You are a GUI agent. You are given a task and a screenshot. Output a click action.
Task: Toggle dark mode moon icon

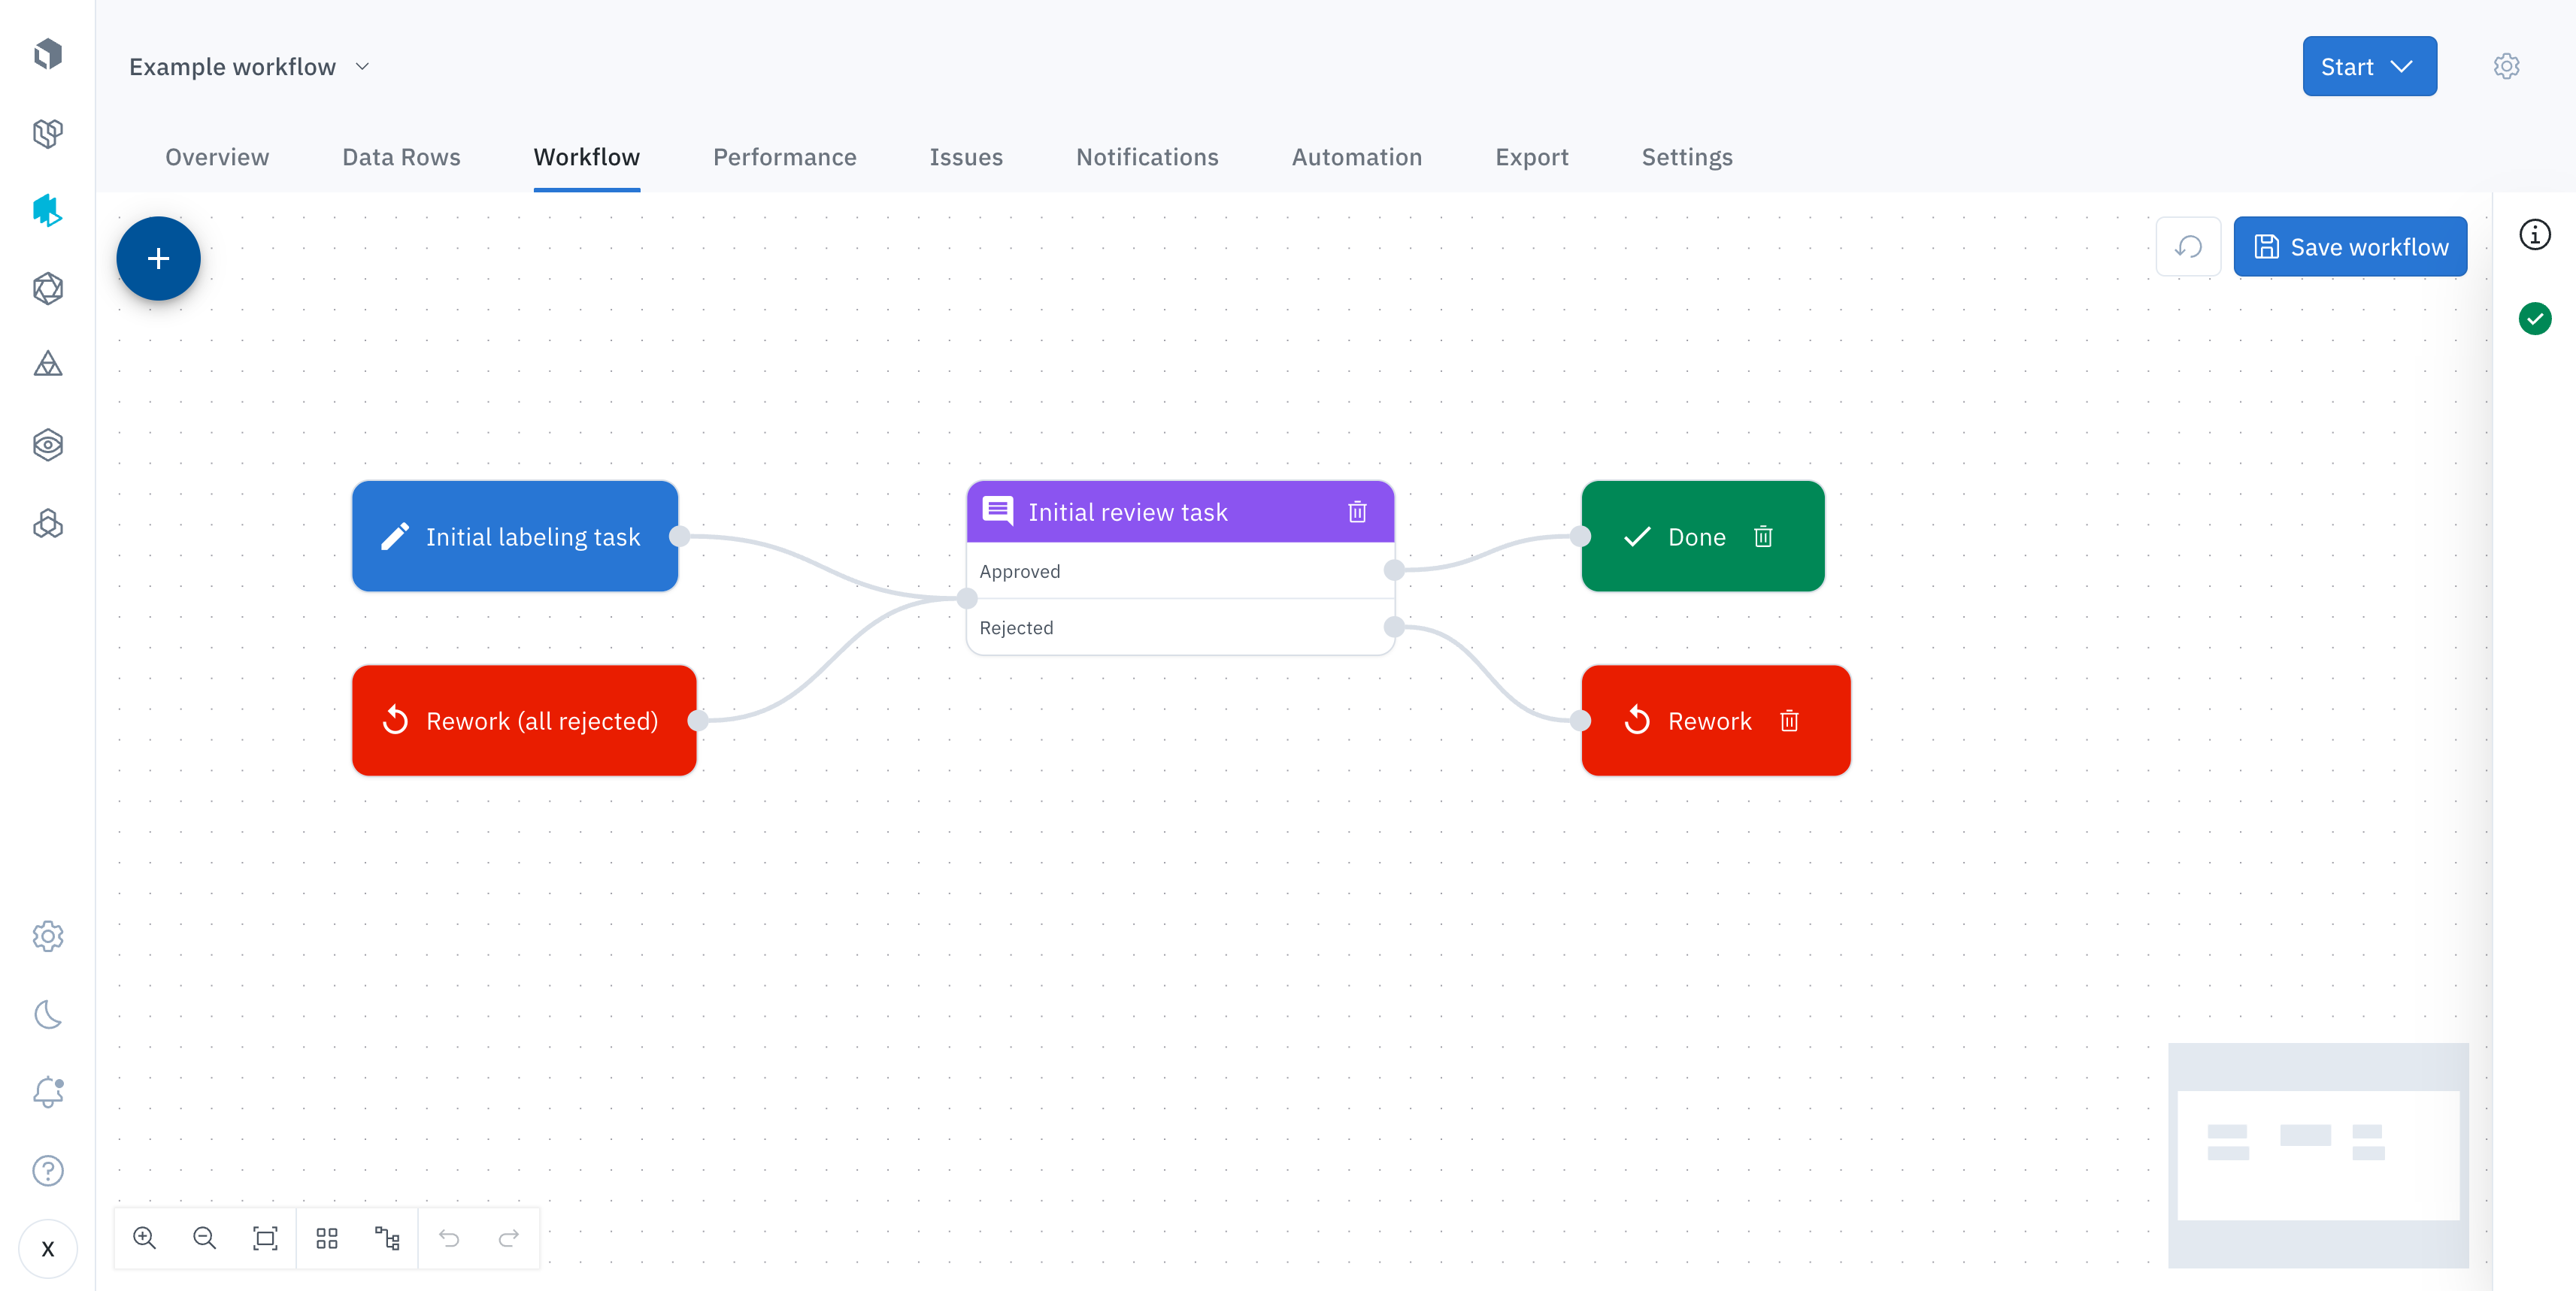47,1014
